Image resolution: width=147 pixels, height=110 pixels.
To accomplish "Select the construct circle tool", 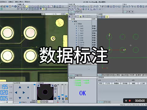I will coord(75,6).
